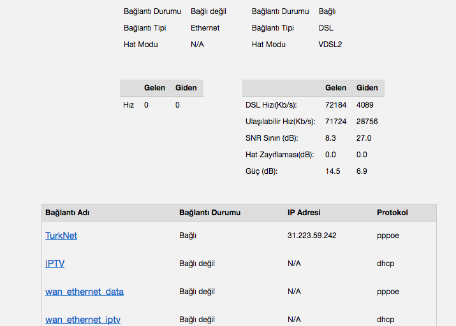Click the Hız row label

click(129, 105)
